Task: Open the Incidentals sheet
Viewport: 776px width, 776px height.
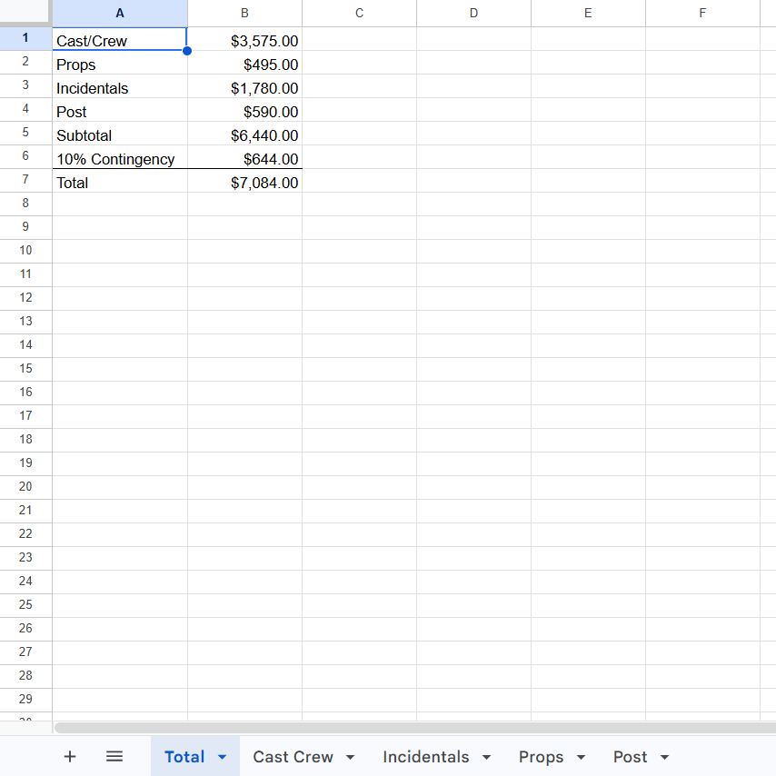Action: point(427,756)
